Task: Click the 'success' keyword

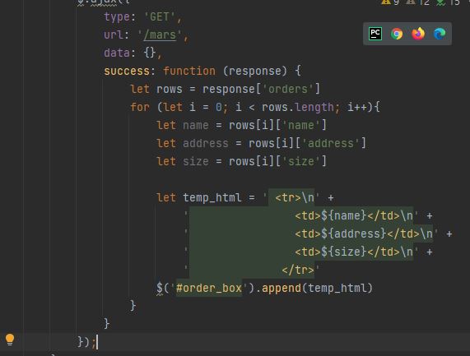Action: click(127, 72)
